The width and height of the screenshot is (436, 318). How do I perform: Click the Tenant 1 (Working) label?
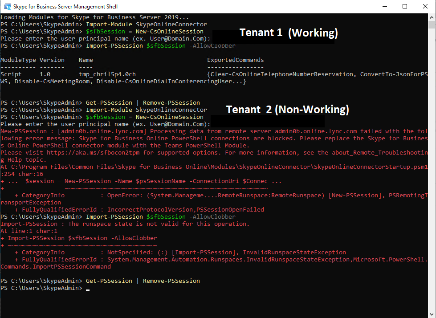289,33
